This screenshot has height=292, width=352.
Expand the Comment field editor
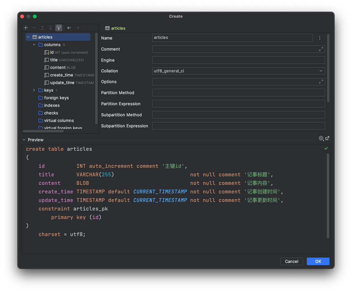click(x=321, y=49)
